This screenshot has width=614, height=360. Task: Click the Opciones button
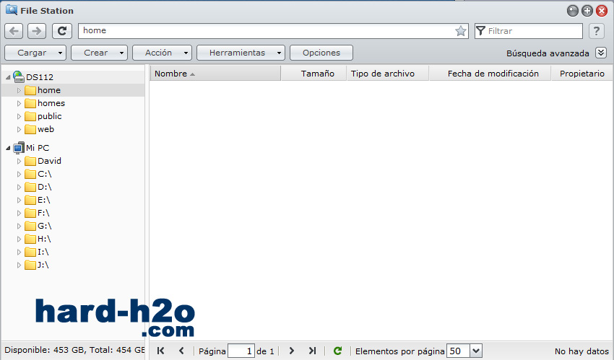[321, 53]
